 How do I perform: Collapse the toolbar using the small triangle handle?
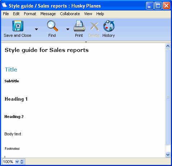(86, 42)
